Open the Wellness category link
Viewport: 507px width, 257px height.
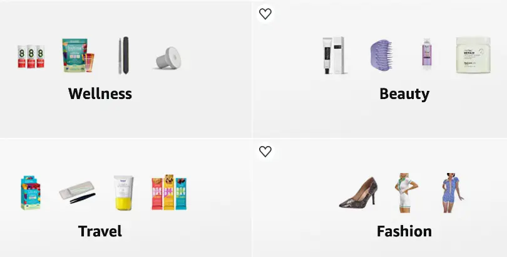100,93
